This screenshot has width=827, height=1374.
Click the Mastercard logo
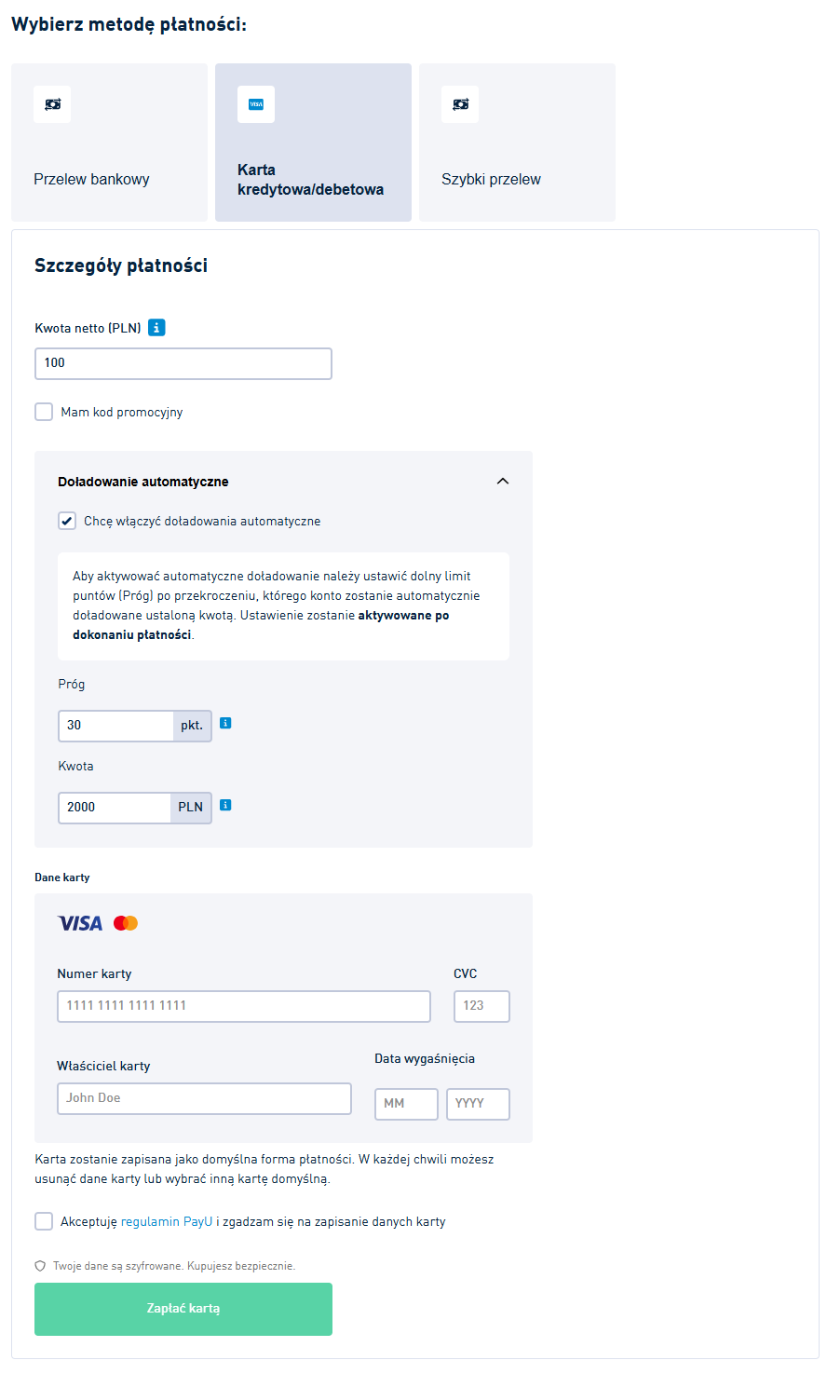point(126,923)
